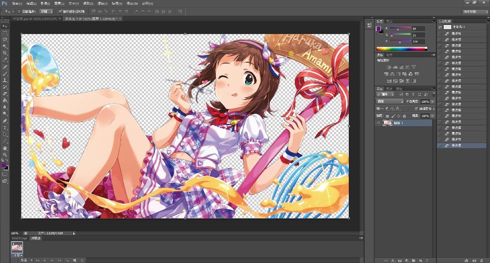
Task: Hide 圖層 1 with its eye icon
Action: [x=379, y=123]
